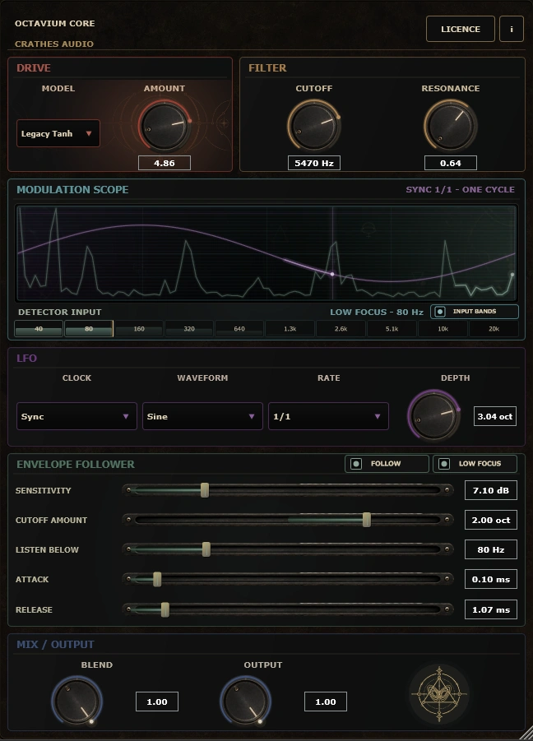Viewport: 533px width, 741px height.
Task: Click the Sensitivity slider right end cap
Action: click(447, 490)
